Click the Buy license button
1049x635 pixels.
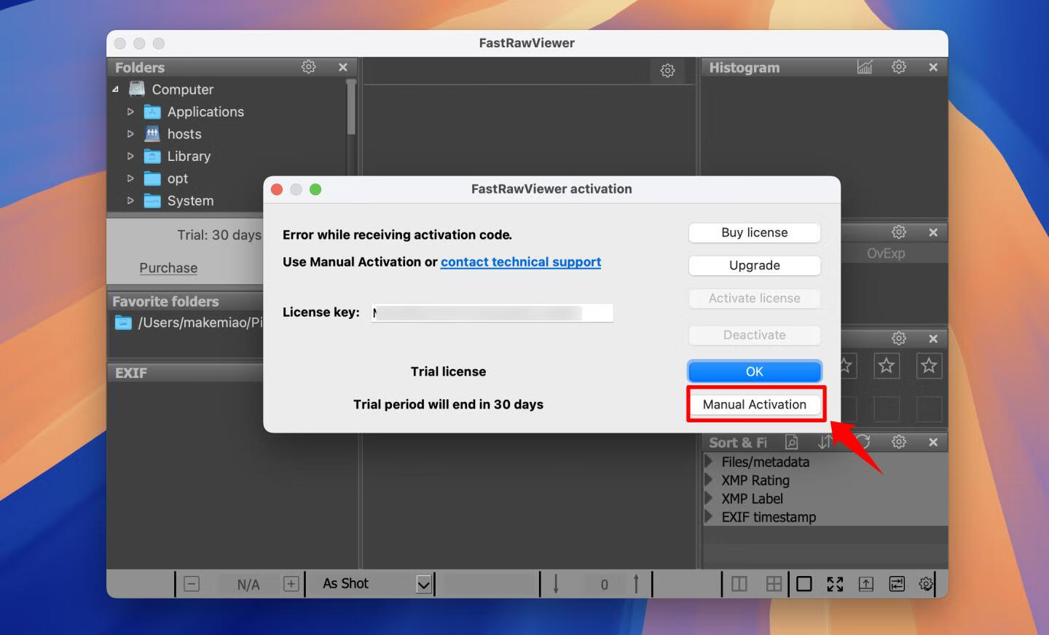(x=755, y=232)
